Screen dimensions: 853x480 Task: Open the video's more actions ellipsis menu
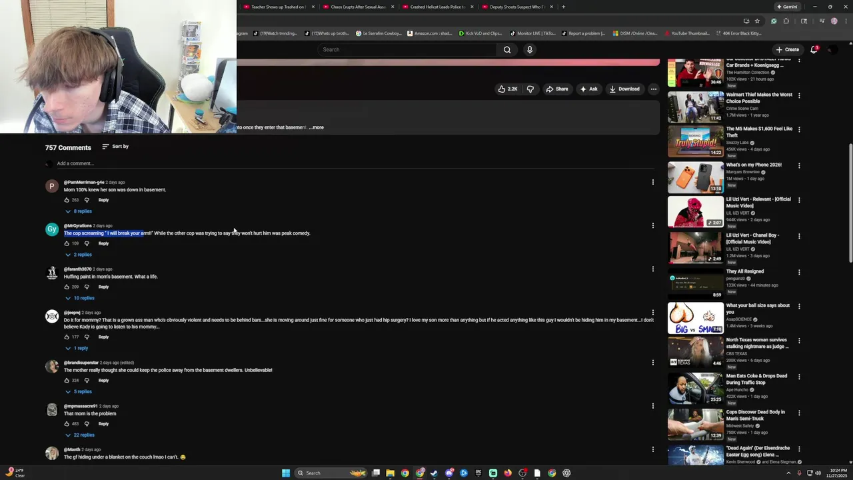tap(654, 89)
